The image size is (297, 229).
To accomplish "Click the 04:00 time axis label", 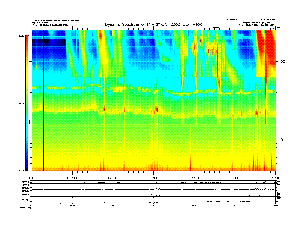I will [72, 178].
